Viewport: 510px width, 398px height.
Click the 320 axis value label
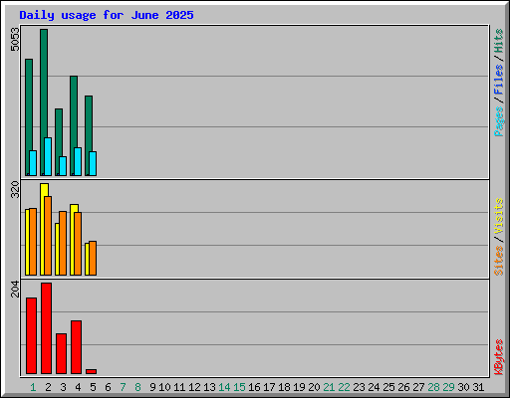coord(15,189)
